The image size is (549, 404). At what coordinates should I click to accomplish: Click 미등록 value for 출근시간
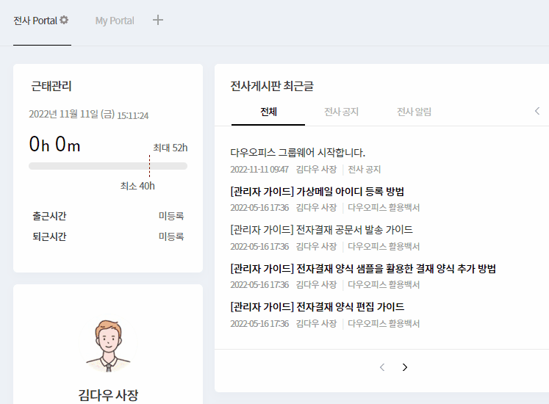pos(171,216)
